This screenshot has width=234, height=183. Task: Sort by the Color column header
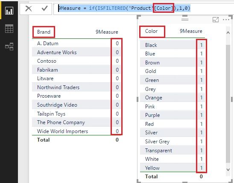coord(151,31)
